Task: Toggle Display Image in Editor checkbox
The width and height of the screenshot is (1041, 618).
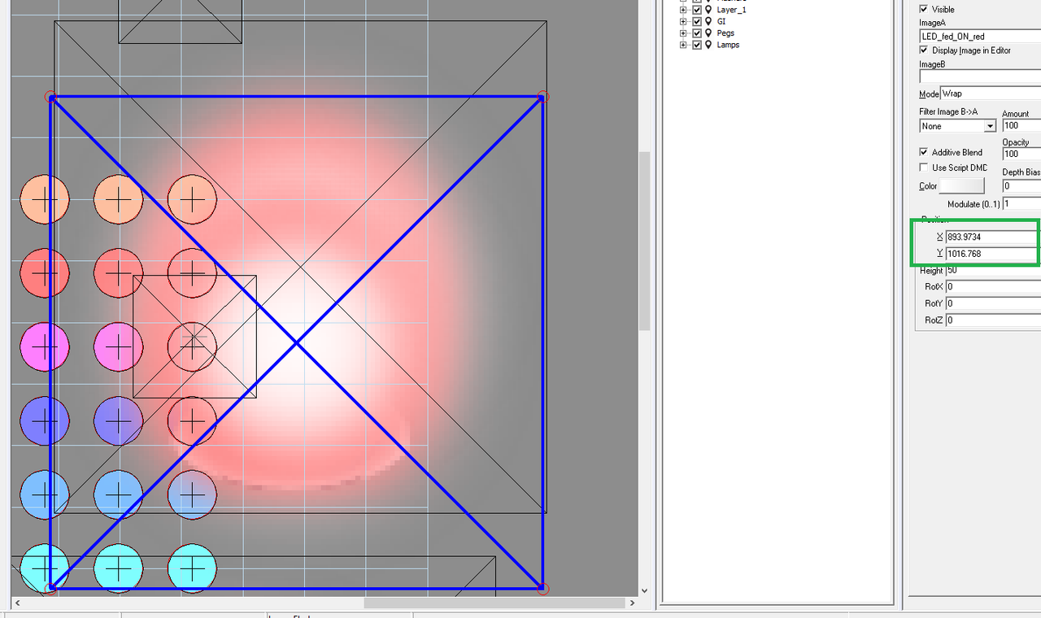Action: (923, 50)
